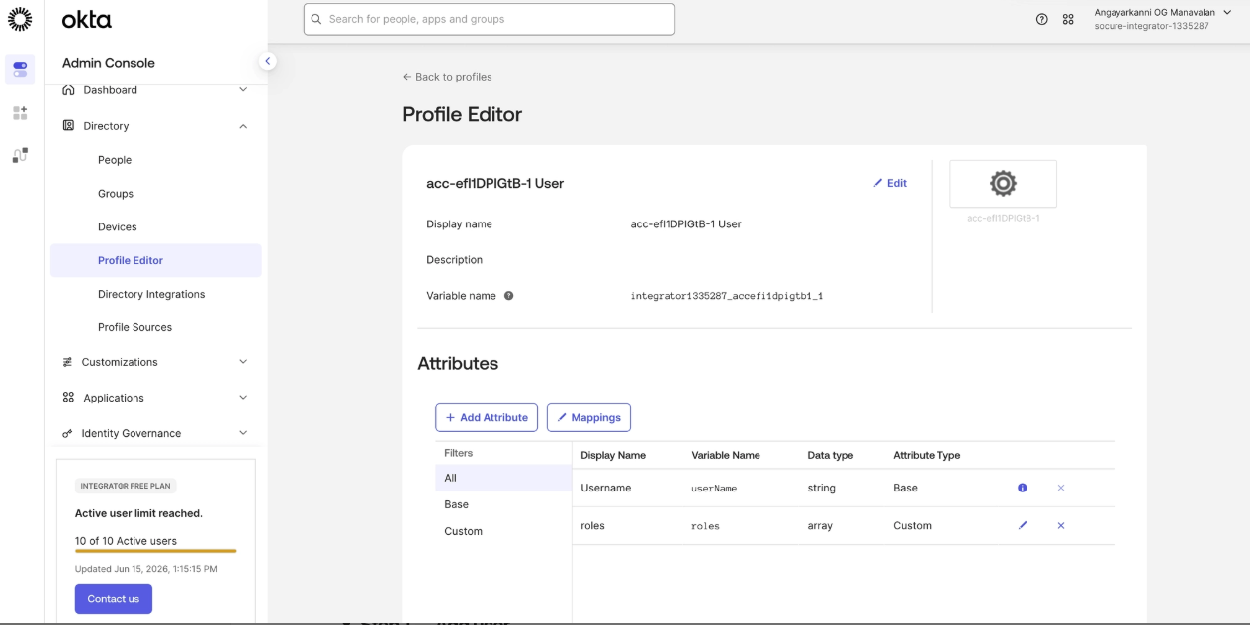Click the Customizations icon in sidebar
The width and height of the screenshot is (1250, 625).
click(67, 362)
